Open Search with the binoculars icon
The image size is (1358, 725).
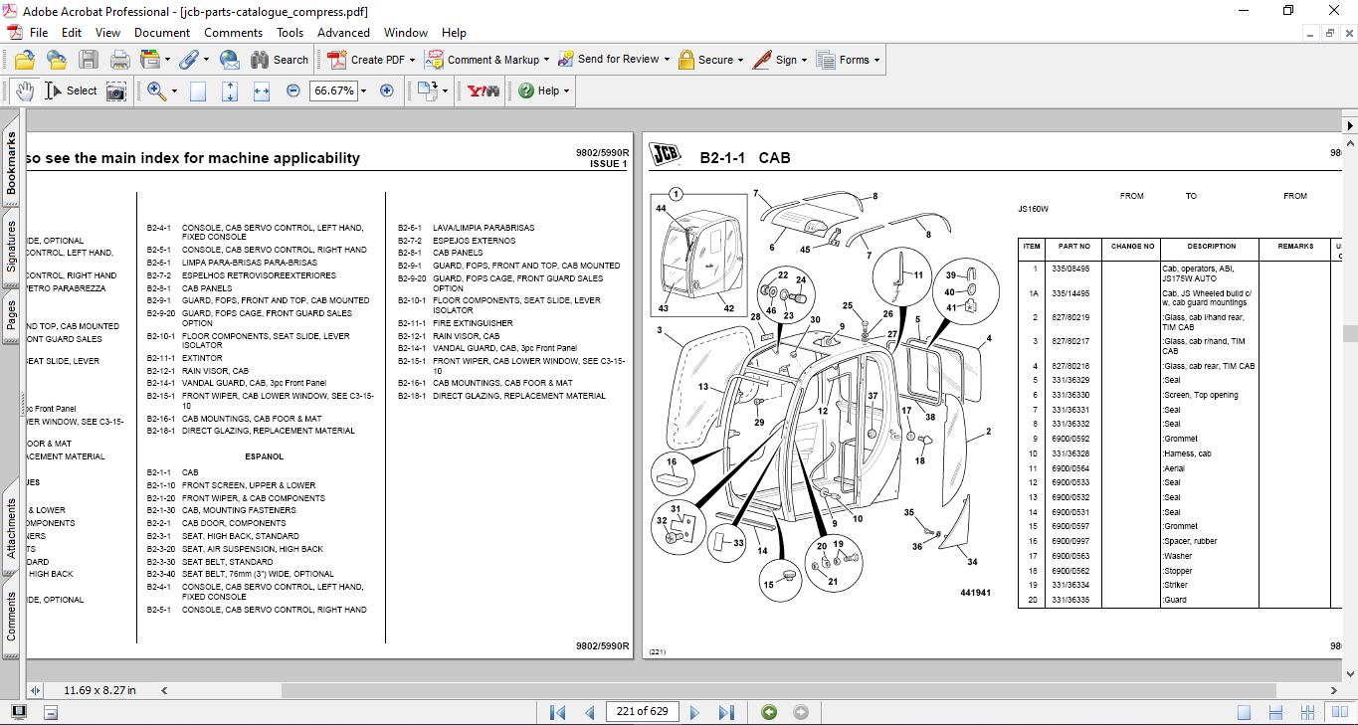279,60
